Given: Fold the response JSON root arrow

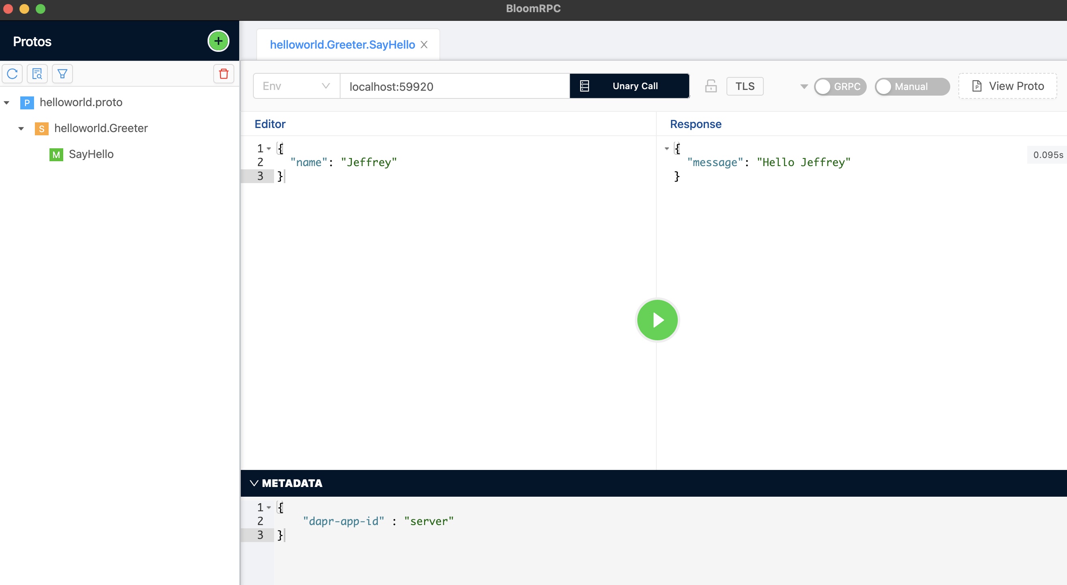Looking at the screenshot, I should (667, 149).
